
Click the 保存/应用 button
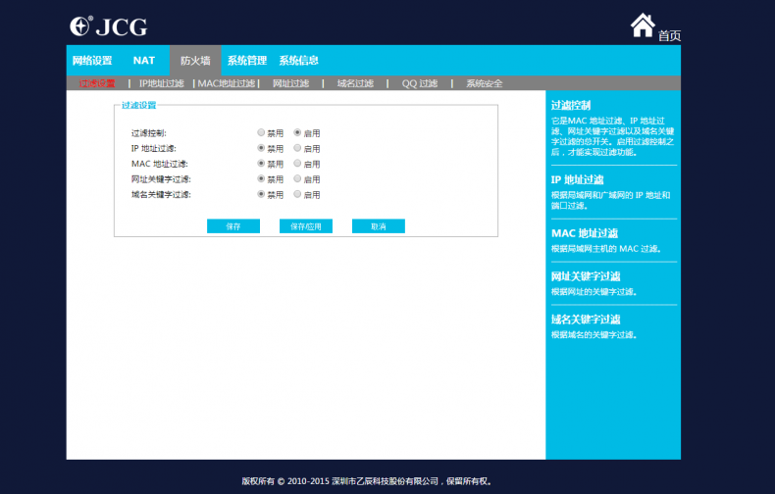306,226
